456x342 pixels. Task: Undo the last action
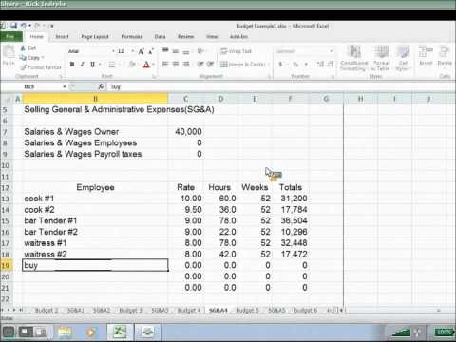click(24, 26)
